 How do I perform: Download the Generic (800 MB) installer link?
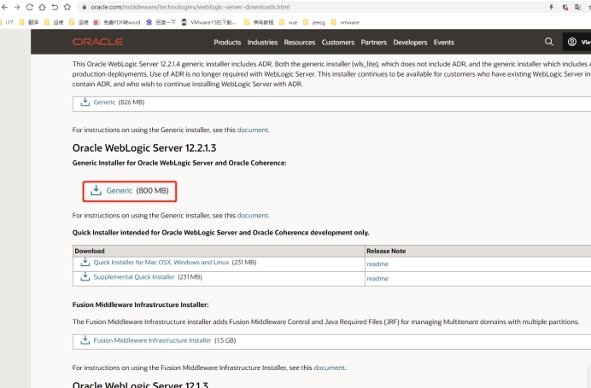pos(119,190)
